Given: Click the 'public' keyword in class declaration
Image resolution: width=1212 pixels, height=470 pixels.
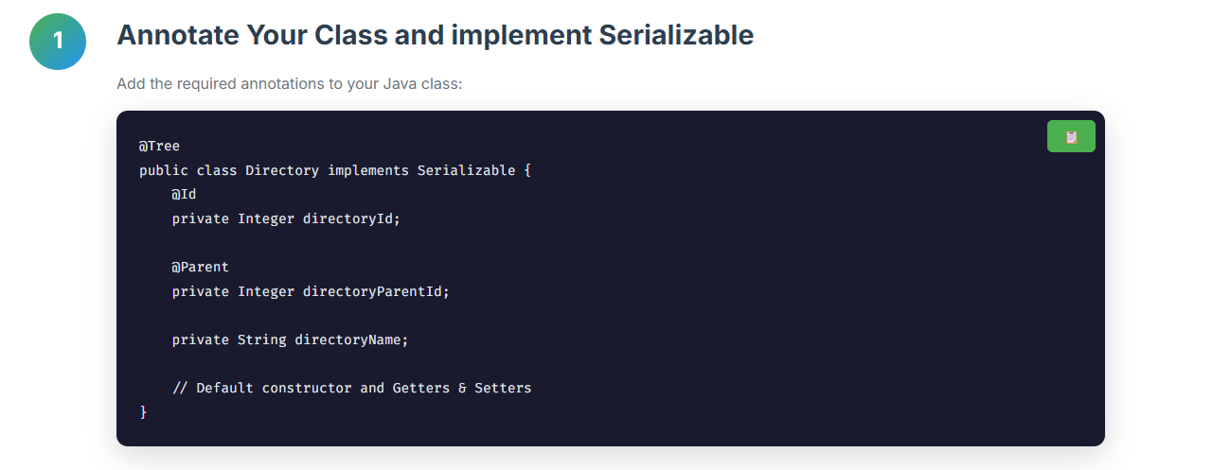Looking at the screenshot, I should pos(163,170).
